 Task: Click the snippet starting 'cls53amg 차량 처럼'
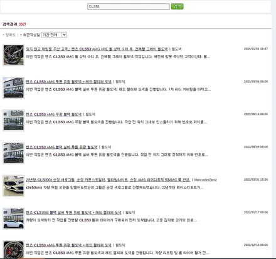(115, 188)
